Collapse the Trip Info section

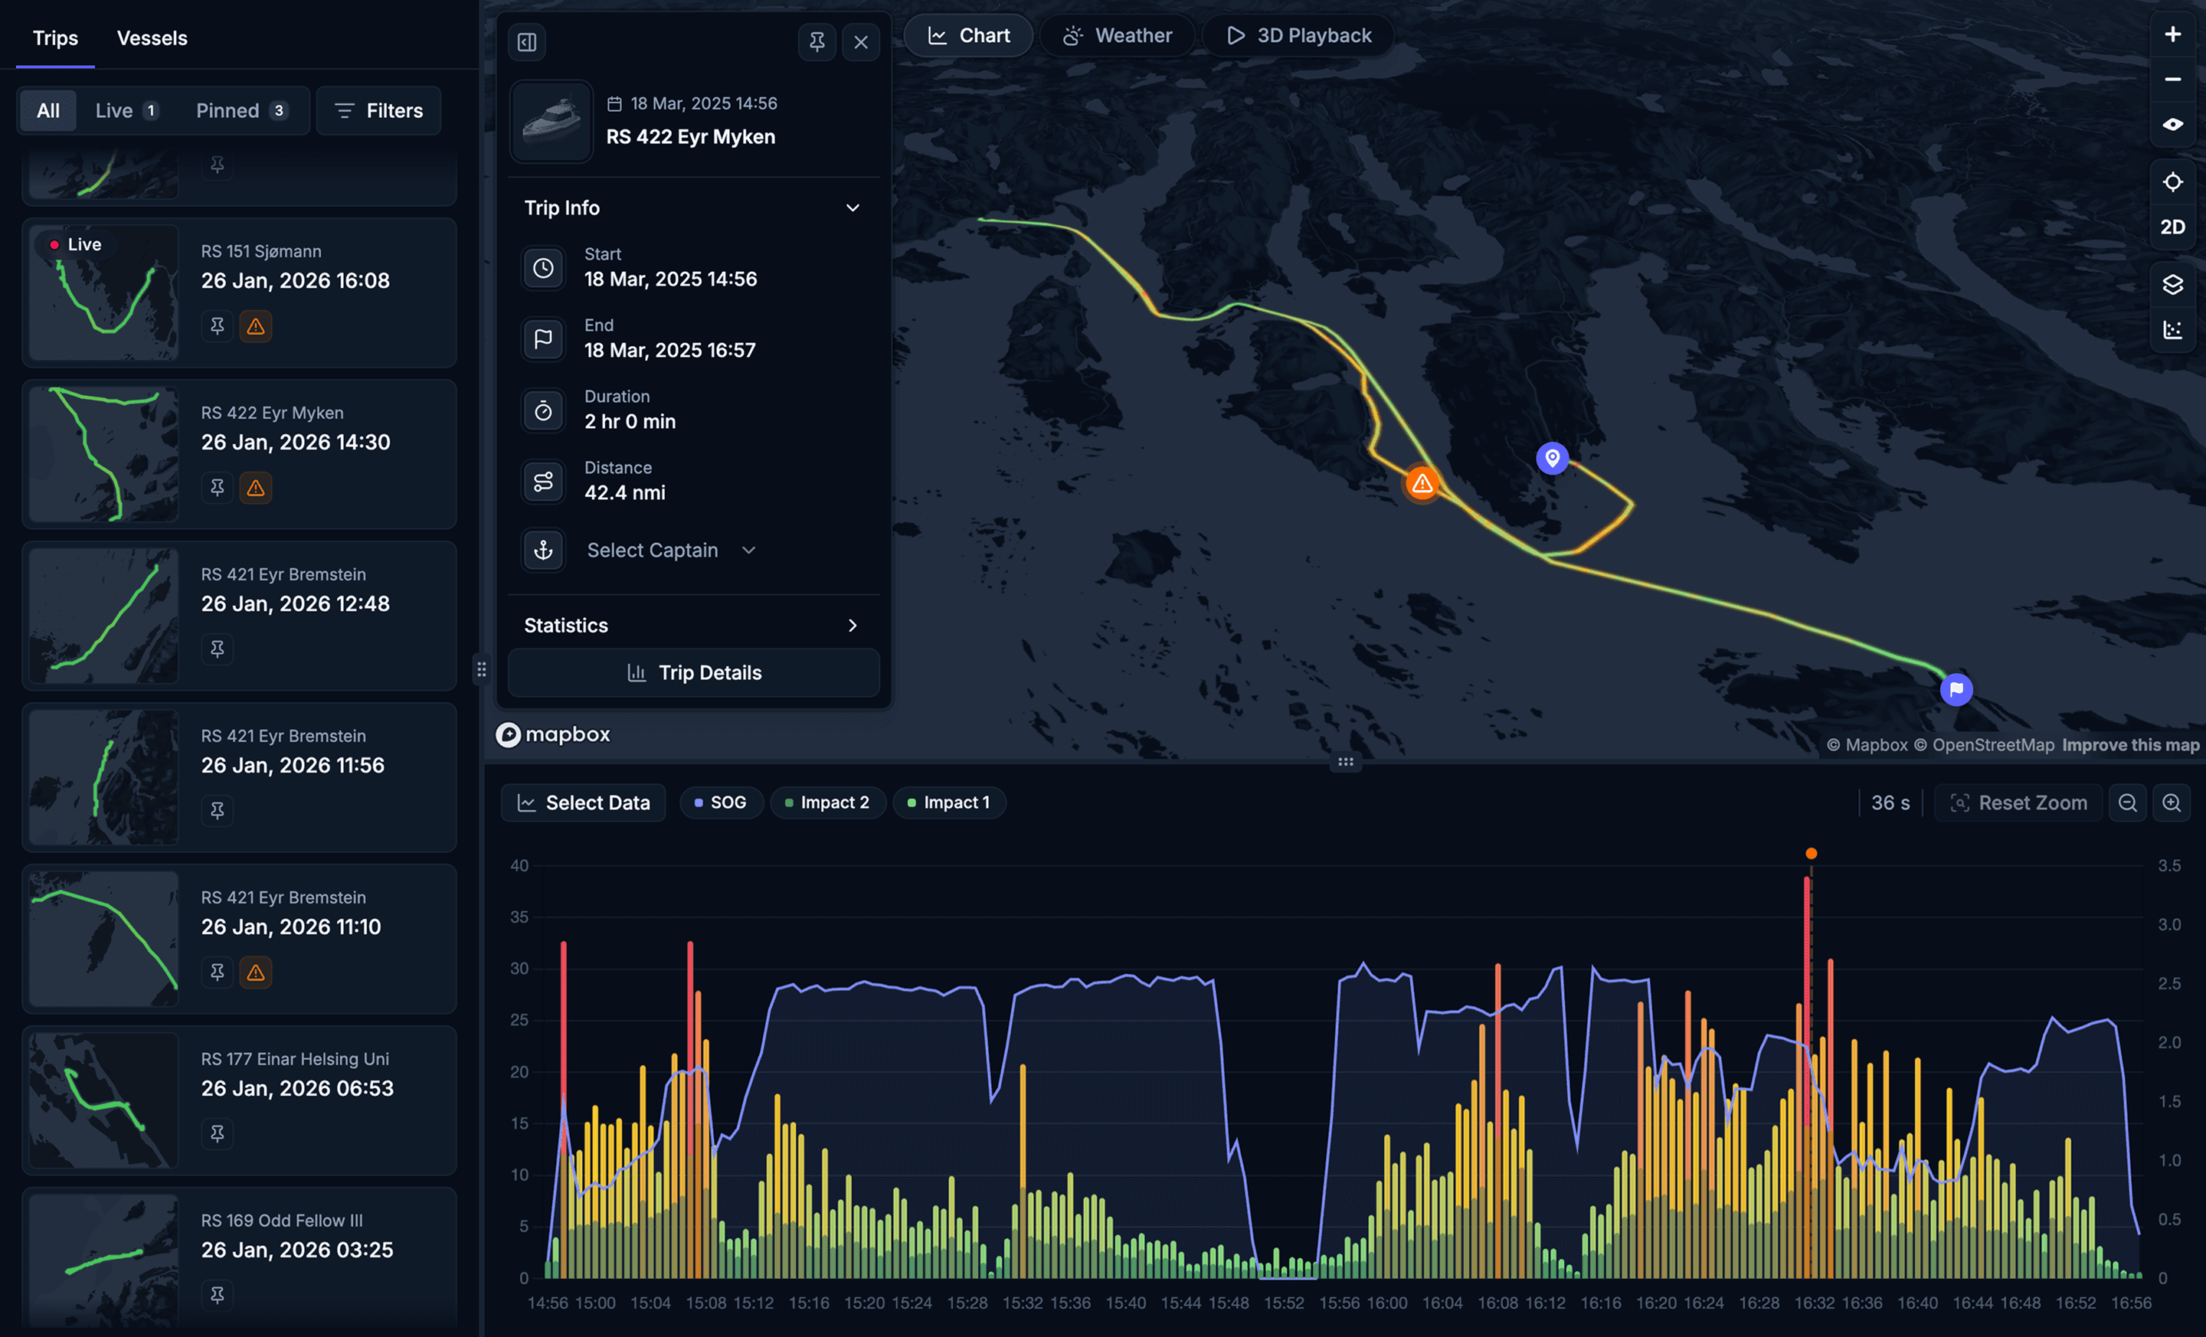(852, 208)
